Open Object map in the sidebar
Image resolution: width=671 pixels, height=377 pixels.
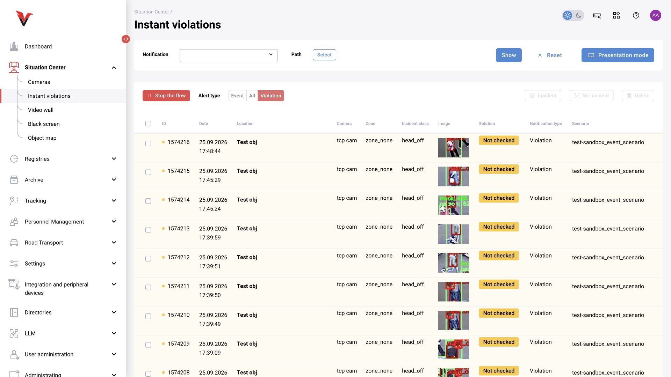[42, 138]
